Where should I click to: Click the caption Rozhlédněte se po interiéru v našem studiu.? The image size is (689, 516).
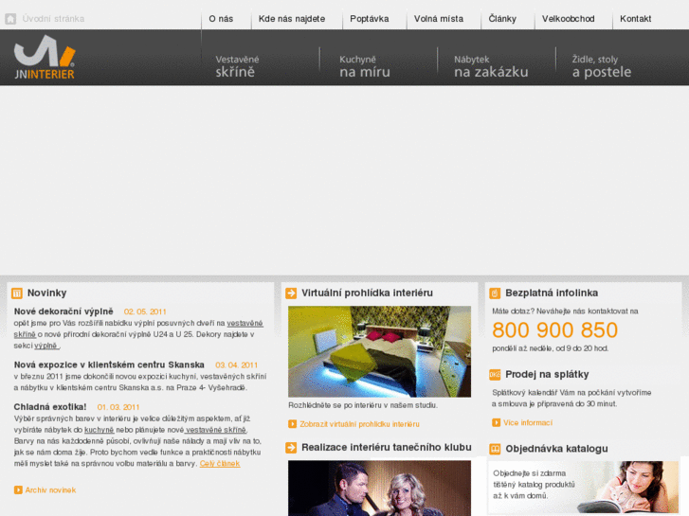[x=363, y=405]
